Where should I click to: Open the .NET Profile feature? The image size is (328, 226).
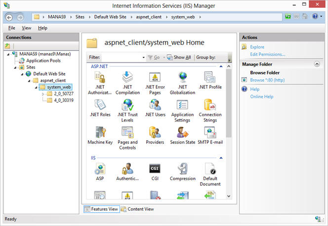point(210,81)
